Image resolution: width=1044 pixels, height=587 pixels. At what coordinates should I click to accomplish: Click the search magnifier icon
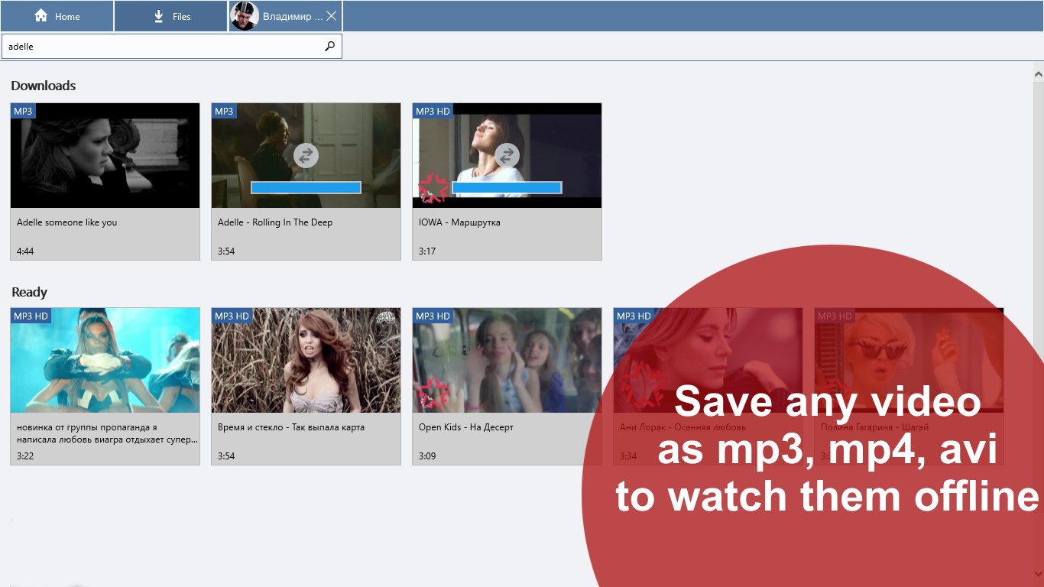(329, 46)
